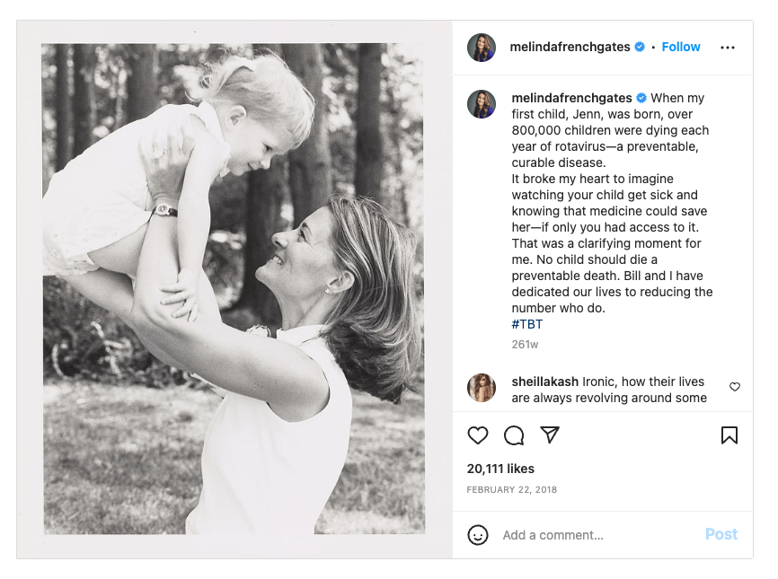Click the verified badge in post header
The height and width of the screenshot is (579, 778).
[x=640, y=48]
